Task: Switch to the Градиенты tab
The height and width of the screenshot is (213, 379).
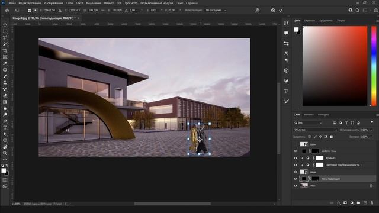Action: (x=326, y=21)
